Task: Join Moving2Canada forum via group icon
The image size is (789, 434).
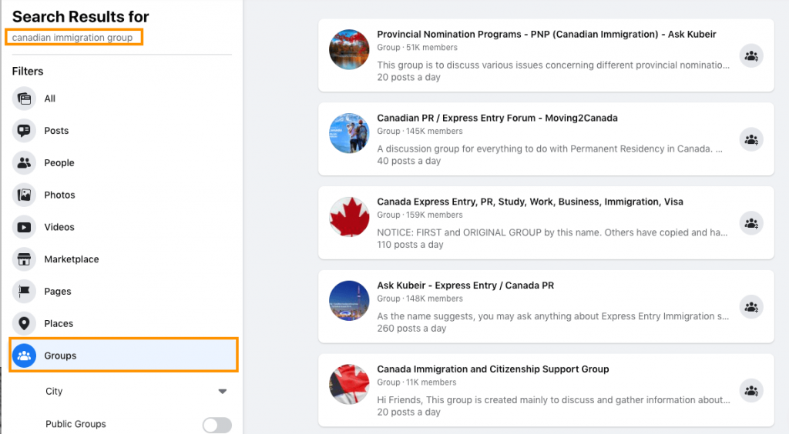Action: tap(751, 139)
